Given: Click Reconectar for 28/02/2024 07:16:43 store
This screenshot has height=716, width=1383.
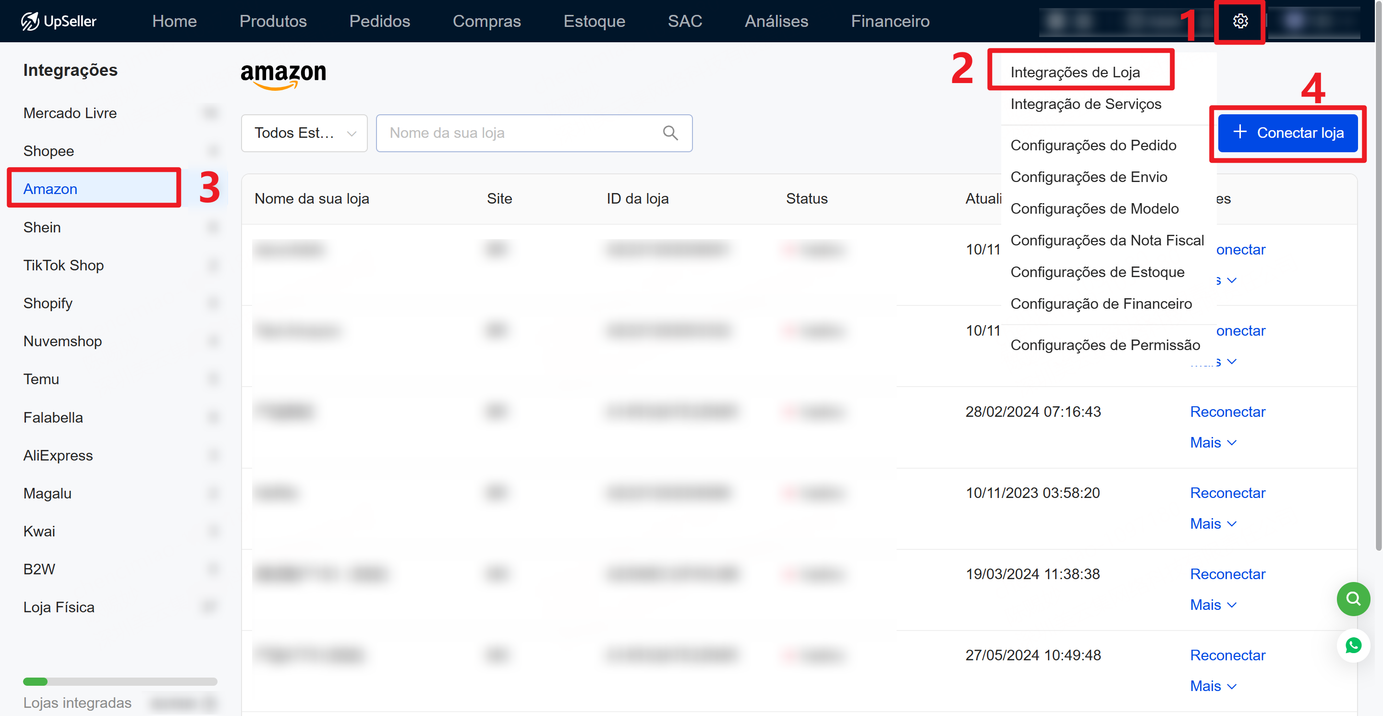Looking at the screenshot, I should (1227, 412).
